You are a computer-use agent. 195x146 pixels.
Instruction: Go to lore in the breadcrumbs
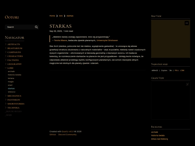coord(61,16)
